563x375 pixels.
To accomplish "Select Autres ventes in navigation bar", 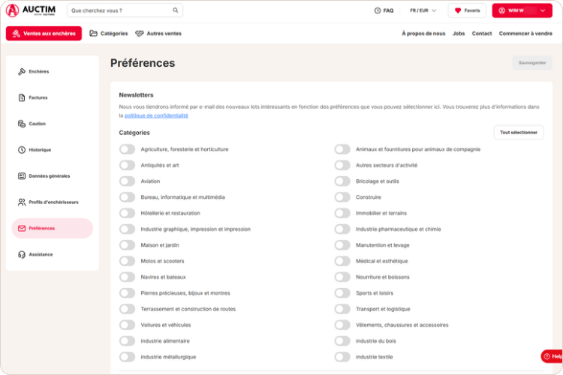I will (158, 33).
